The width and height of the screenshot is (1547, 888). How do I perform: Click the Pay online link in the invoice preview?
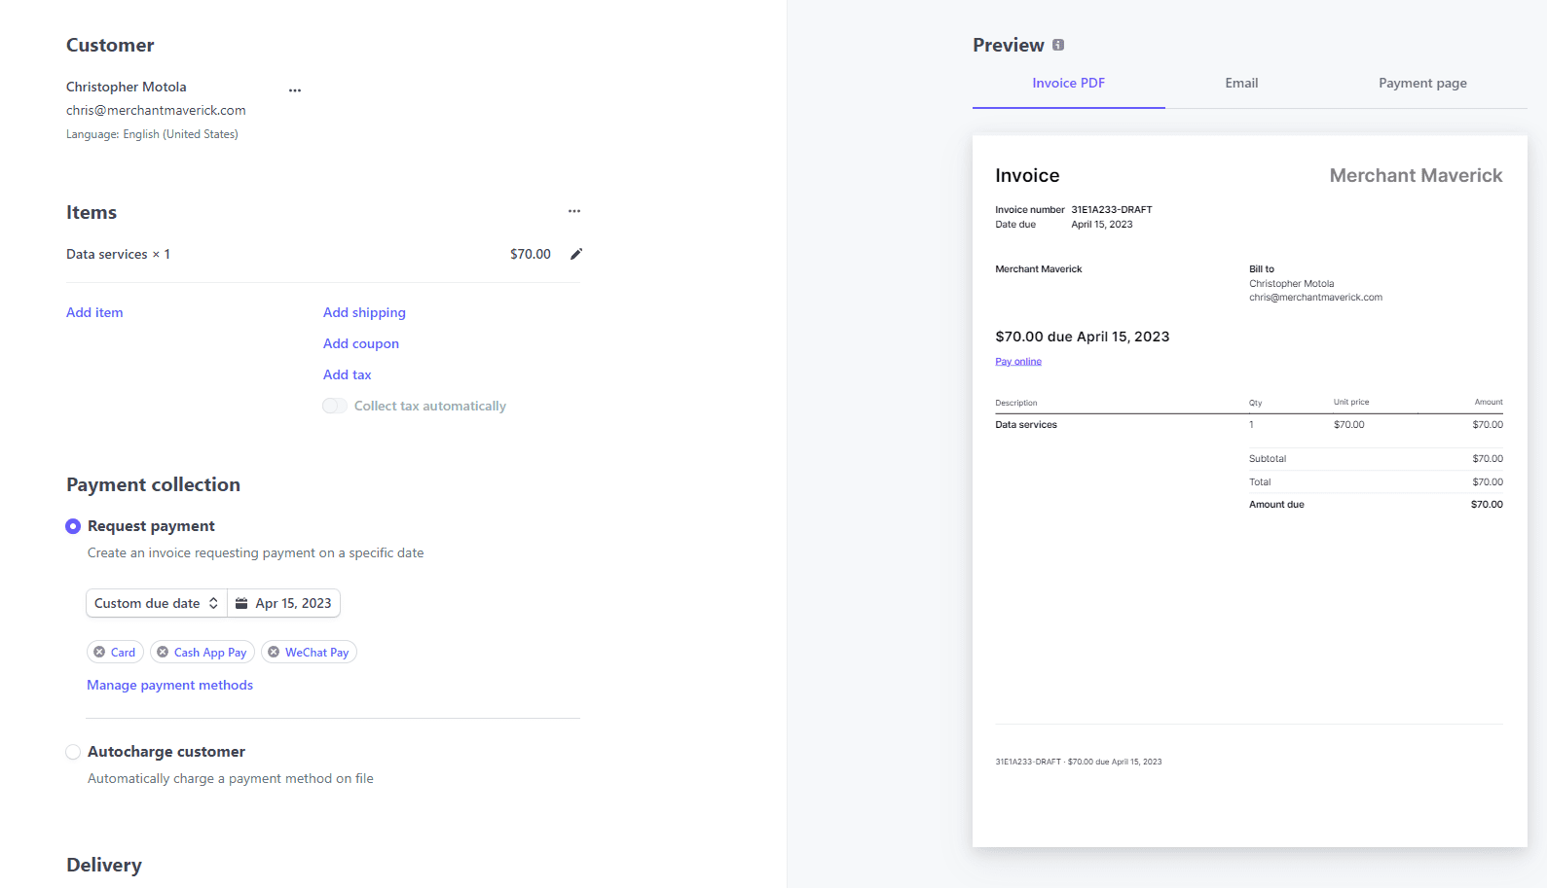[x=1017, y=361]
